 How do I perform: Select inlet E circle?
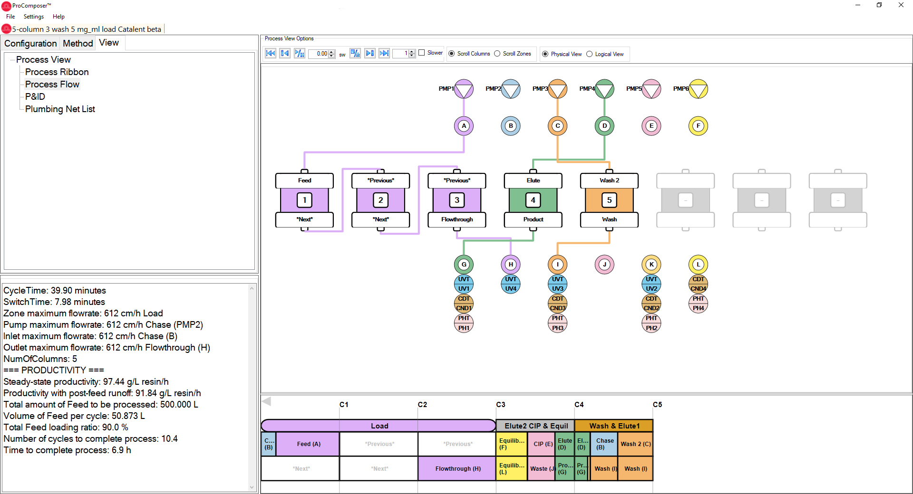click(x=651, y=126)
